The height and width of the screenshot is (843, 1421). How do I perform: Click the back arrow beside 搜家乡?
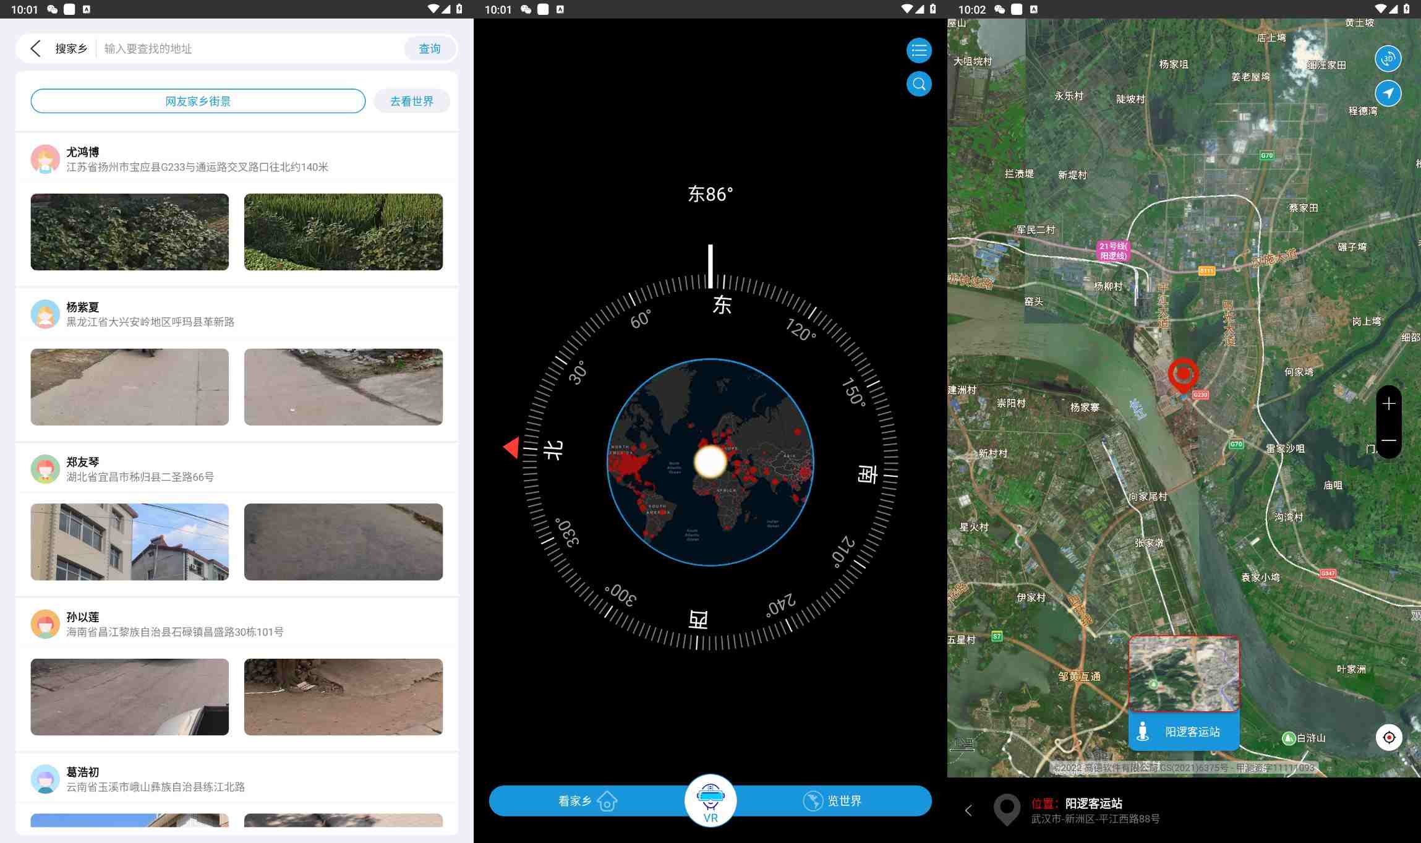point(36,49)
